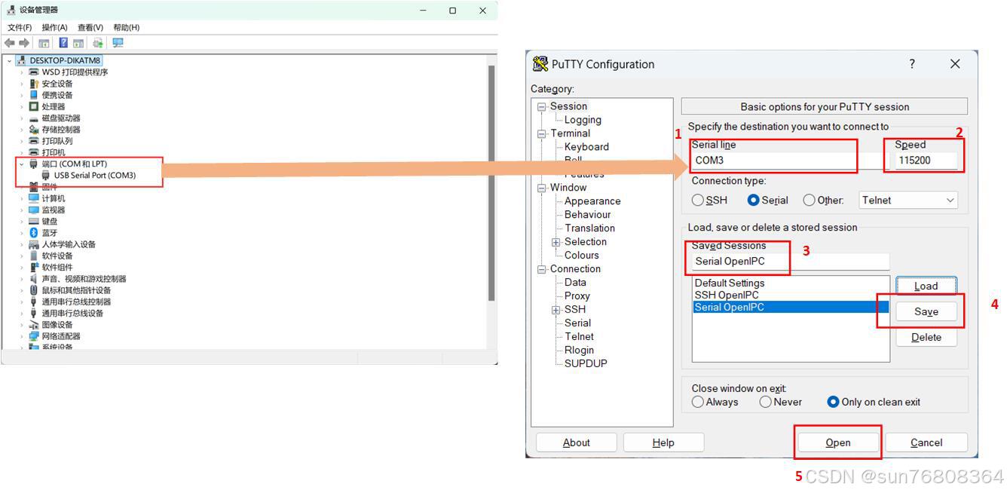The height and width of the screenshot is (493, 1007).
Task: Expand the Selection category in PuTTY tree
Action: pyautogui.click(x=556, y=242)
